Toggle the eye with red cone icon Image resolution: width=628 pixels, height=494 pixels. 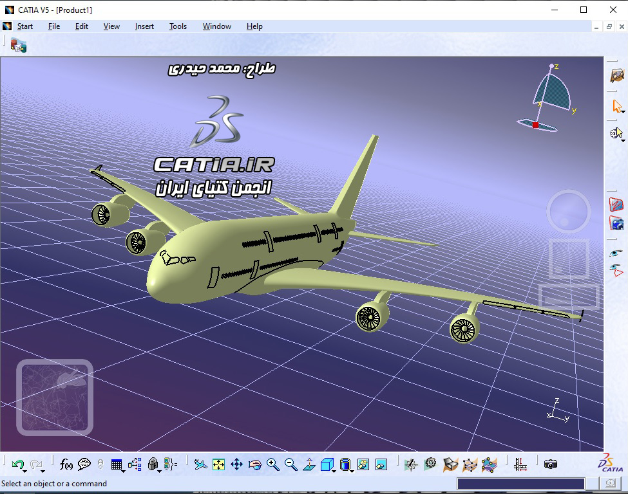(616, 270)
